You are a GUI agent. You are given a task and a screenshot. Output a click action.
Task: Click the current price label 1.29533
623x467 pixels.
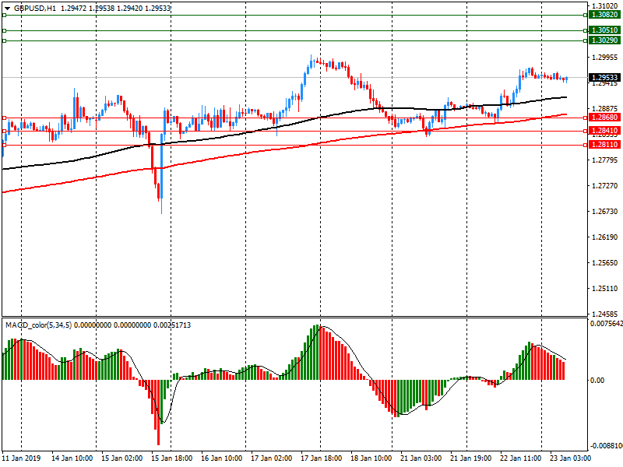coord(604,77)
